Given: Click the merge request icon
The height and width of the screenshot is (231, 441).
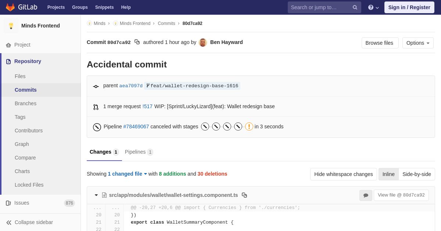Looking at the screenshot, I should 96,107.
